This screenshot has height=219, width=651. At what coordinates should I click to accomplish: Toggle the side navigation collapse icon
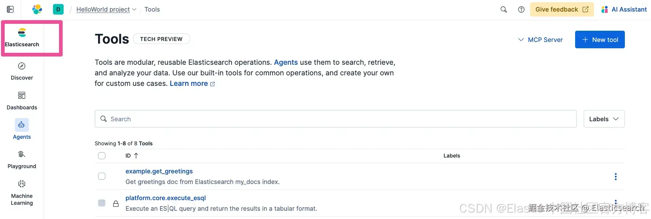pos(10,9)
